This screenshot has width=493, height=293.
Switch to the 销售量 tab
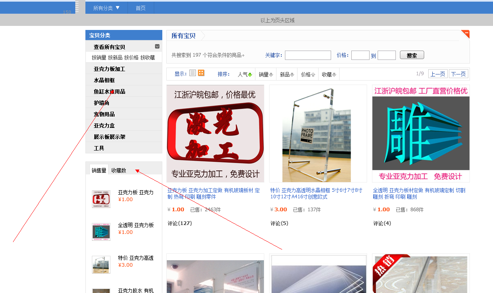tap(98, 170)
